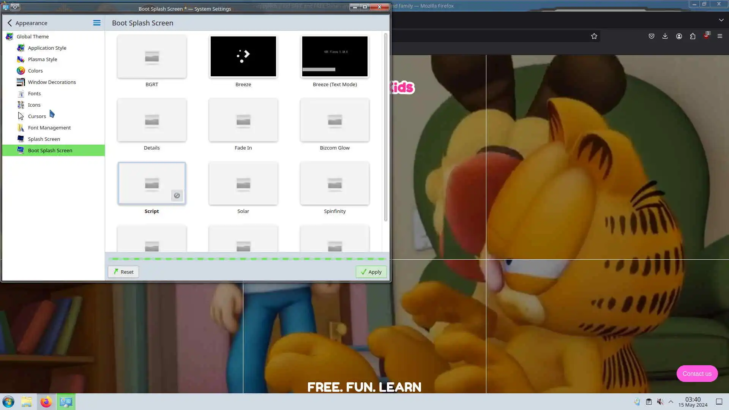This screenshot has height=410, width=729.
Task: Select the Breeze boot splash thumbnail
Action: [x=243, y=57]
